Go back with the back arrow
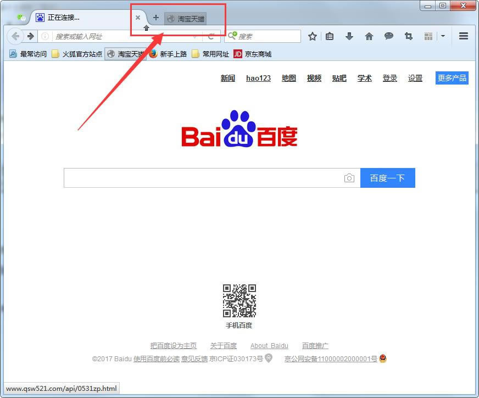This screenshot has height=398, width=479. tap(15, 36)
